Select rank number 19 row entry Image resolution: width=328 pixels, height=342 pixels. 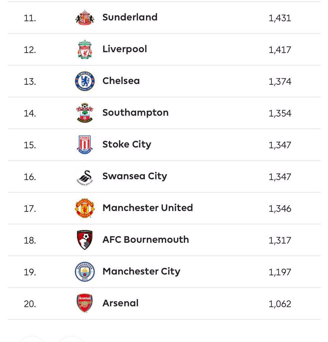coord(164,272)
